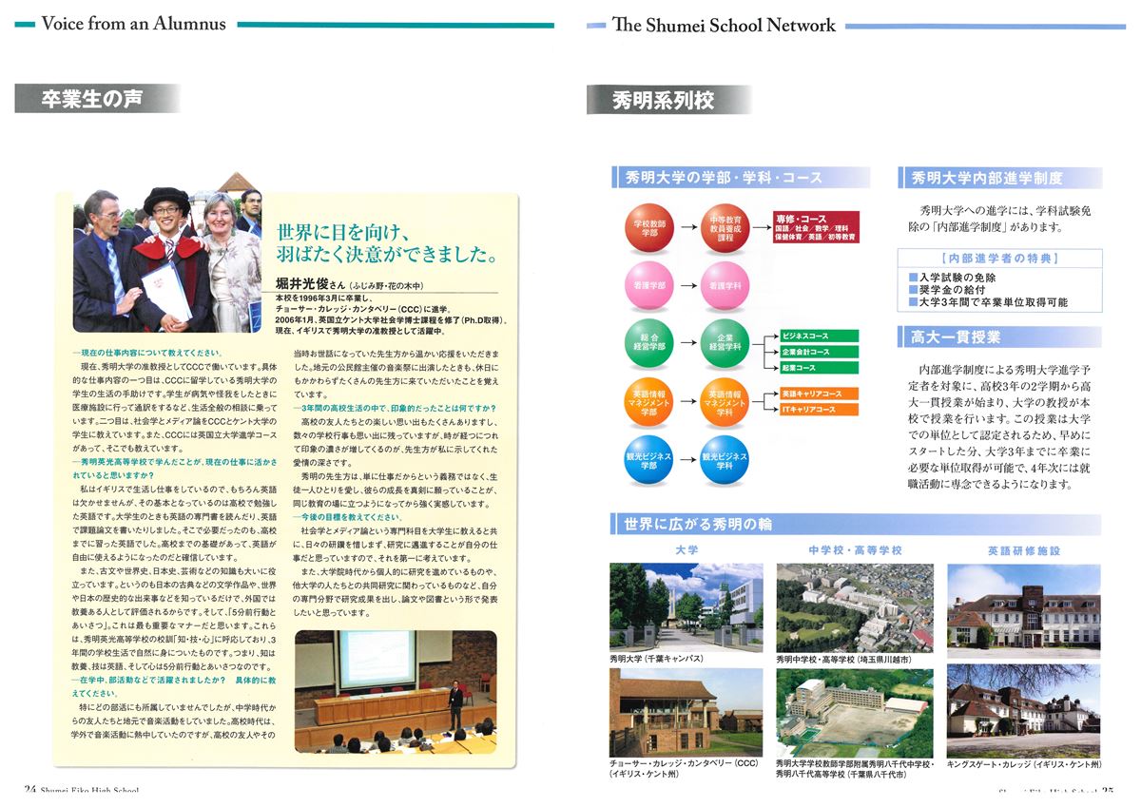Screen dimensions: 1141x807
Task: Click the orange 英語キャリアコース label
Action: [x=819, y=394]
